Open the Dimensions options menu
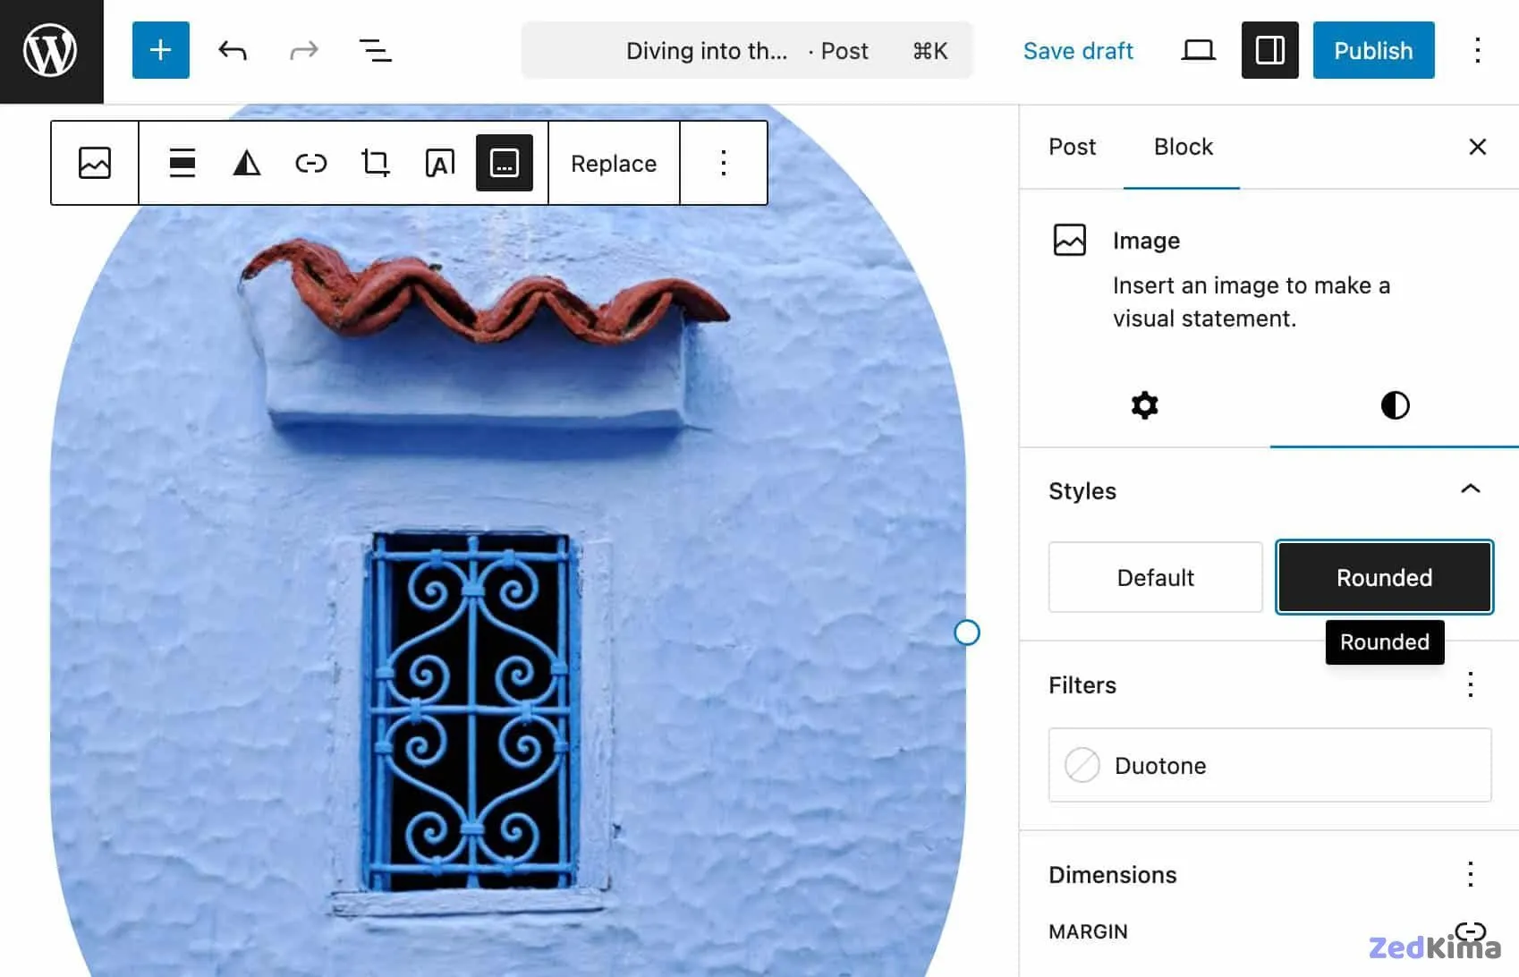The width and height of the screenshot is (1519, 977). [x=1470, y=873]
